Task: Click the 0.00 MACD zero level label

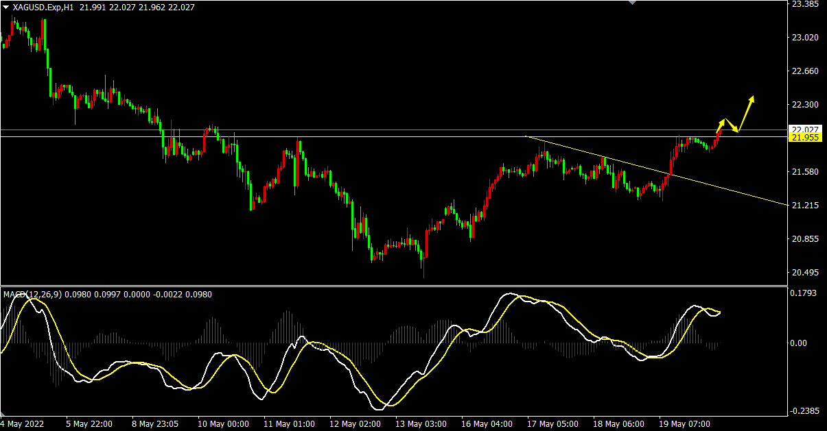Action: (x=802, y=343)
